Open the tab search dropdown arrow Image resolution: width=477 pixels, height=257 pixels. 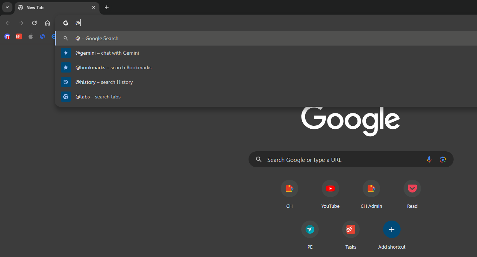[7, 7]
